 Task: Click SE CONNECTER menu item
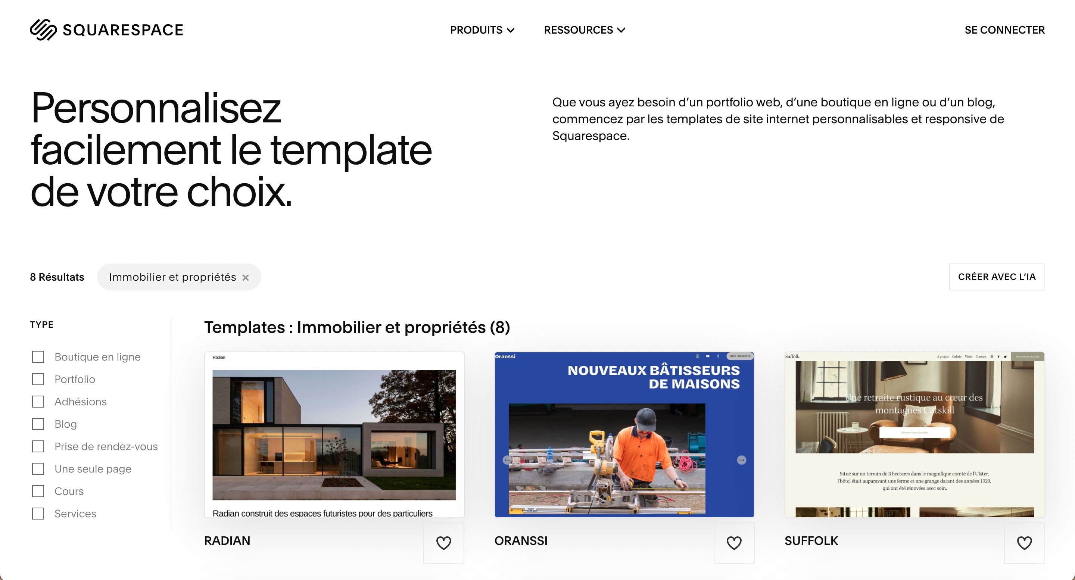(1004, 29)
